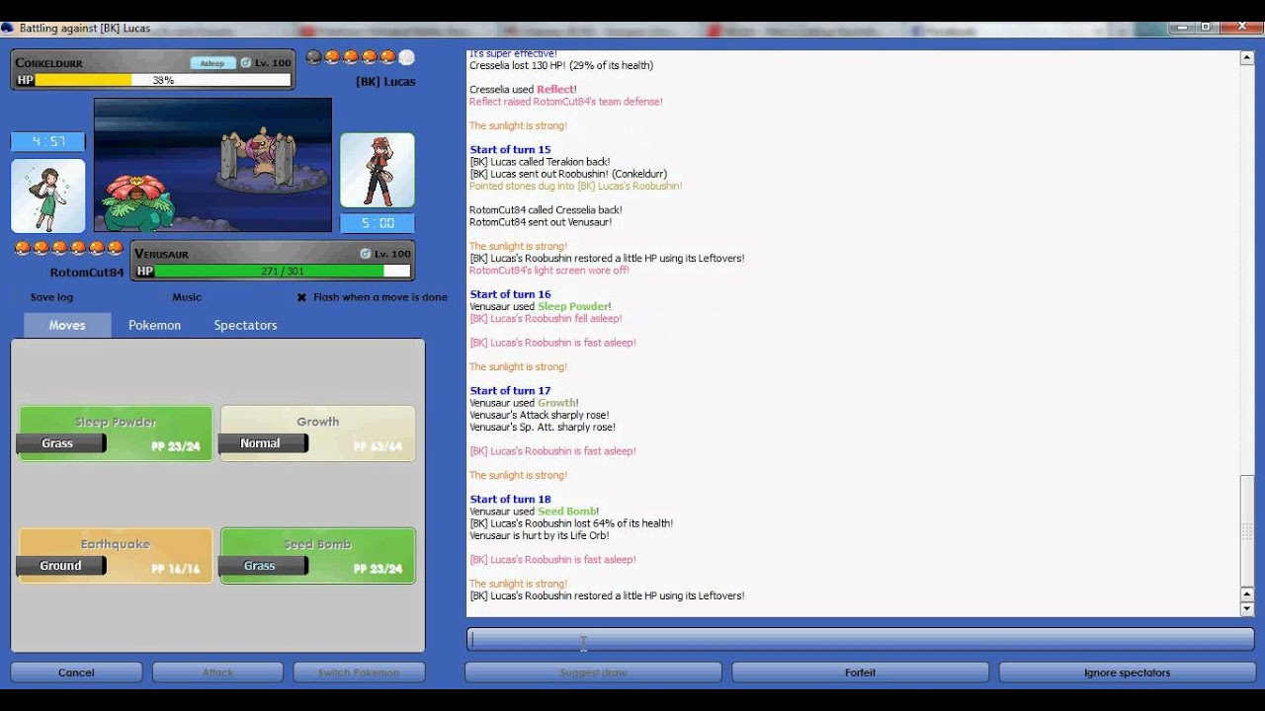Choose the Seed Bomb move
The height and width of the screenshot is (711, 1265).
click(x=317, y=556)
